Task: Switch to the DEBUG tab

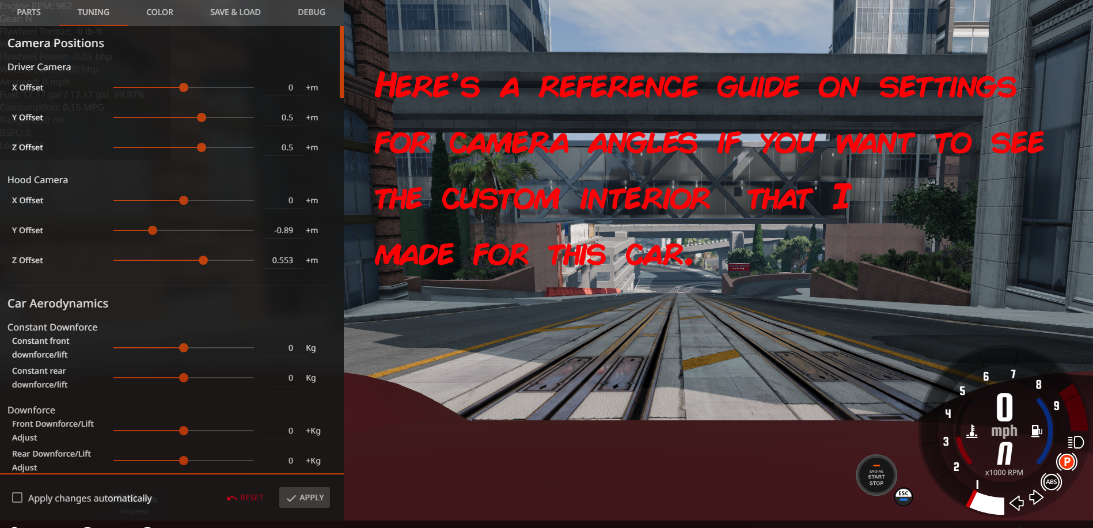Action: pos(312,12)
